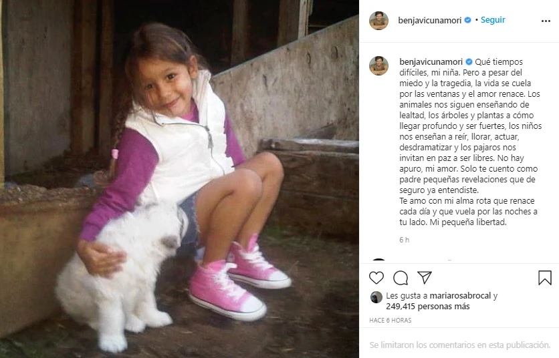This screenshot has height=358, width=559.
Task: Click benjavicunamori username in the caption
Action: [431, 62]
